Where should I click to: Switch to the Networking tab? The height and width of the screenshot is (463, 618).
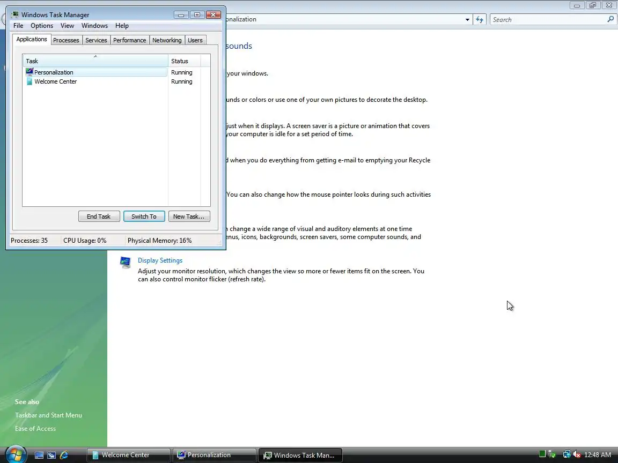(x=167, y=40)
